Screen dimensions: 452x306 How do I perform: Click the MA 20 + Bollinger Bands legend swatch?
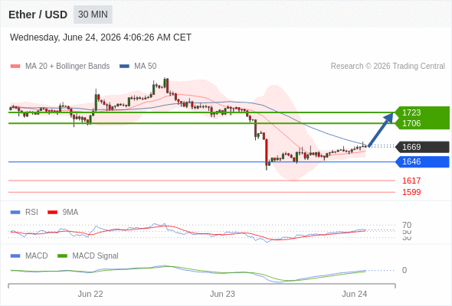pyautogui.click(x=15, y=67)
